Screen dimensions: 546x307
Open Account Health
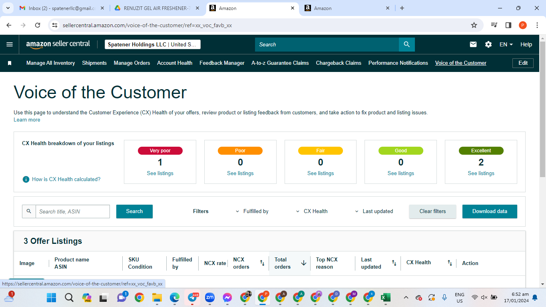click(175, 63)
